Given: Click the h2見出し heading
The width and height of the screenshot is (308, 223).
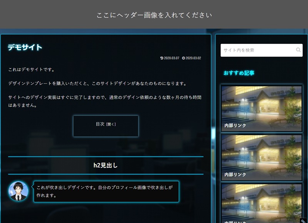Looking at the screenshot, I should coord(105,165).
